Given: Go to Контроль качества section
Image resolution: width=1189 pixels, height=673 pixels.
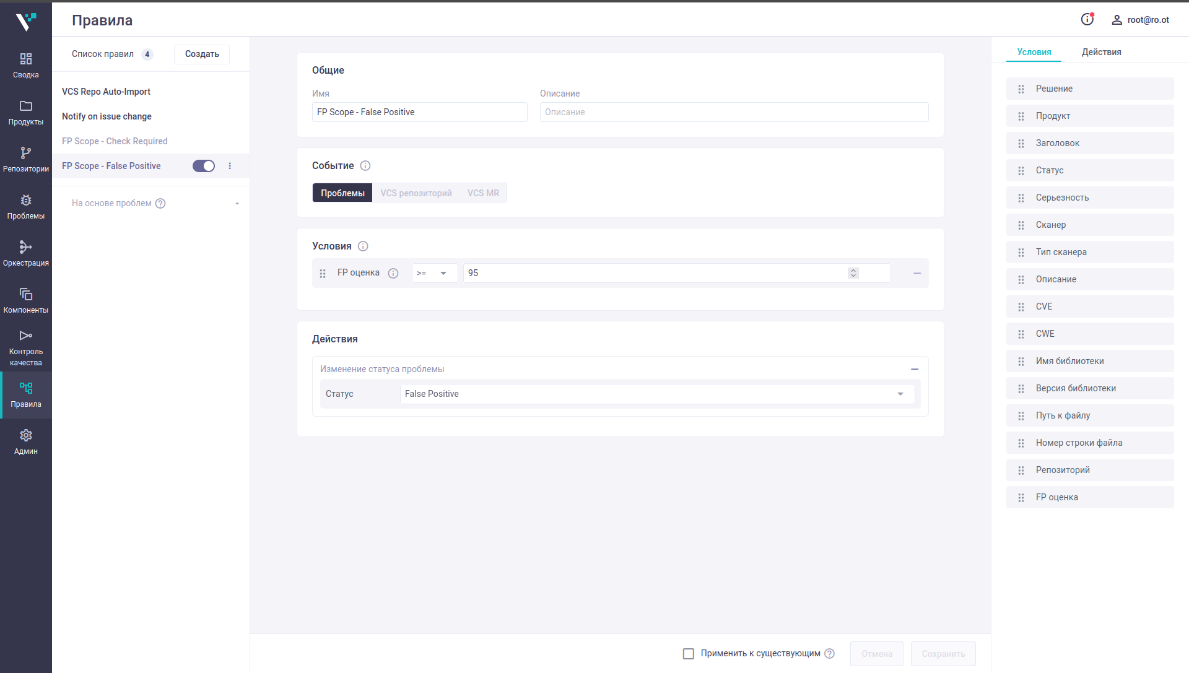Looking at the screenshot, I should (25, 348).
